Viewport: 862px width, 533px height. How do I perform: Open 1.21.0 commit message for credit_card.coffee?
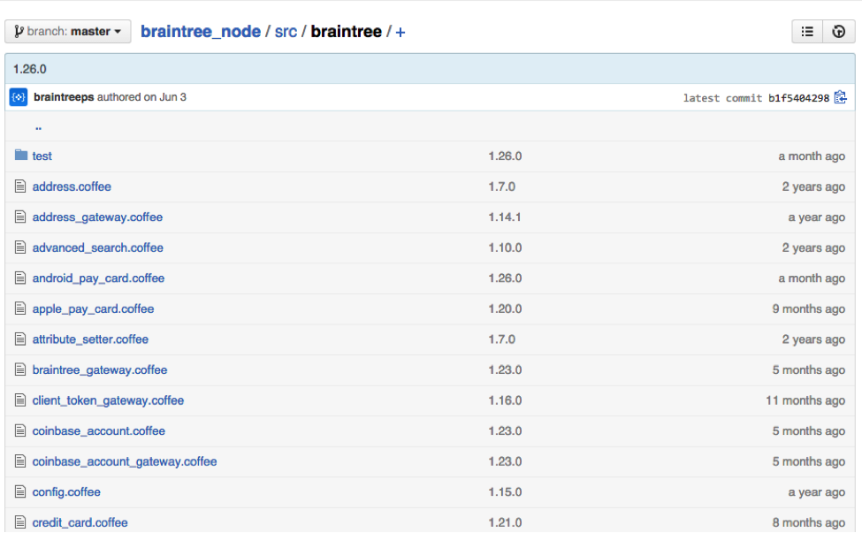[x=505, y=522]
